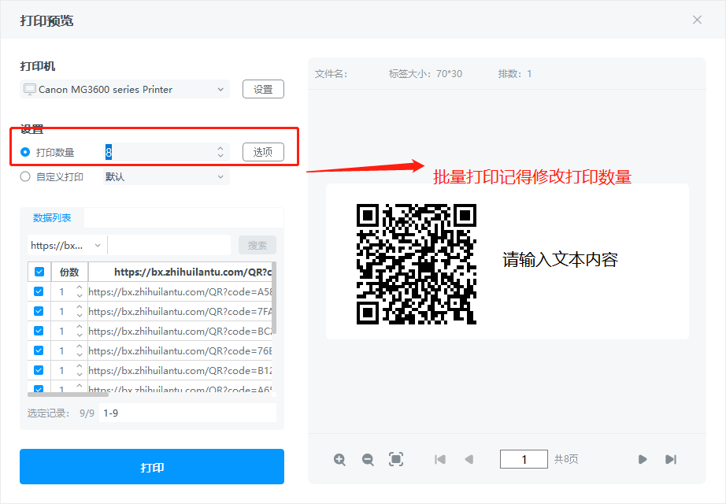Select the 自定义打印 radio button
Viewport: 726px width, 504px height.
click(x=26, y=177)
